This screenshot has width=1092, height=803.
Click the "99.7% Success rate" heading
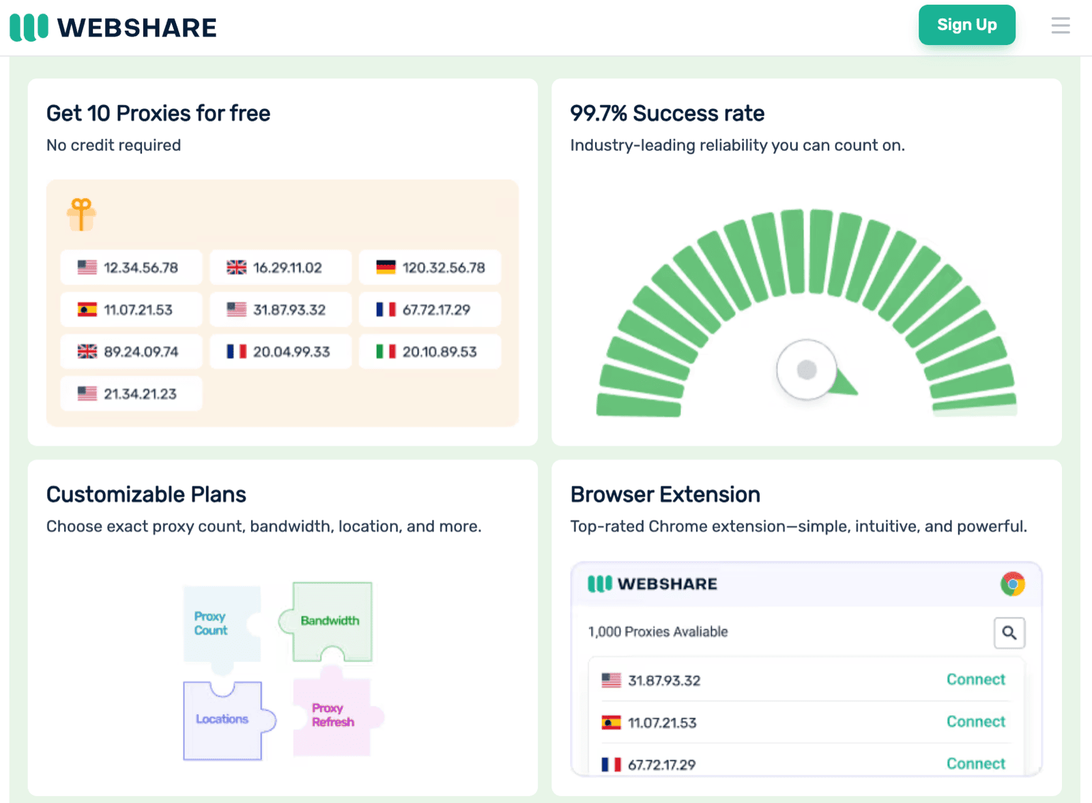pos(667,113)
